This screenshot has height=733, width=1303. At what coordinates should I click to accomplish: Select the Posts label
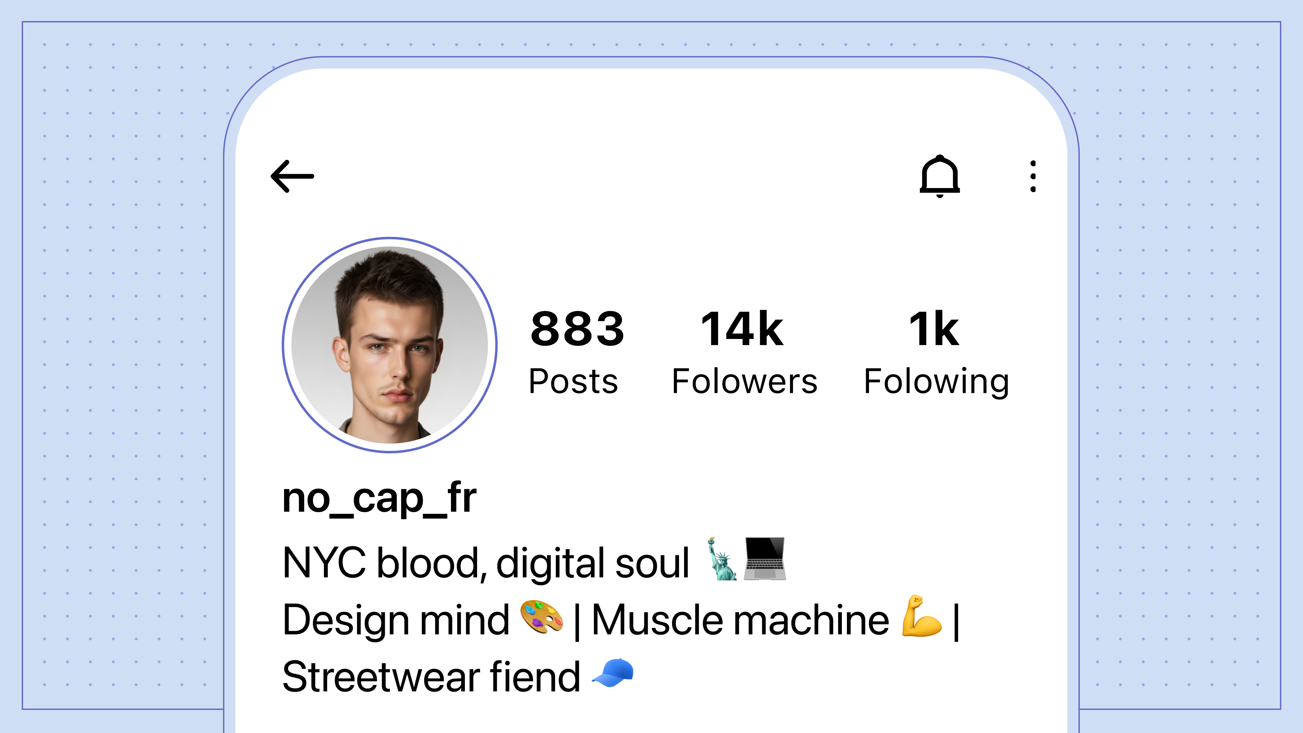pyautogui.click(x=573, y=381)
